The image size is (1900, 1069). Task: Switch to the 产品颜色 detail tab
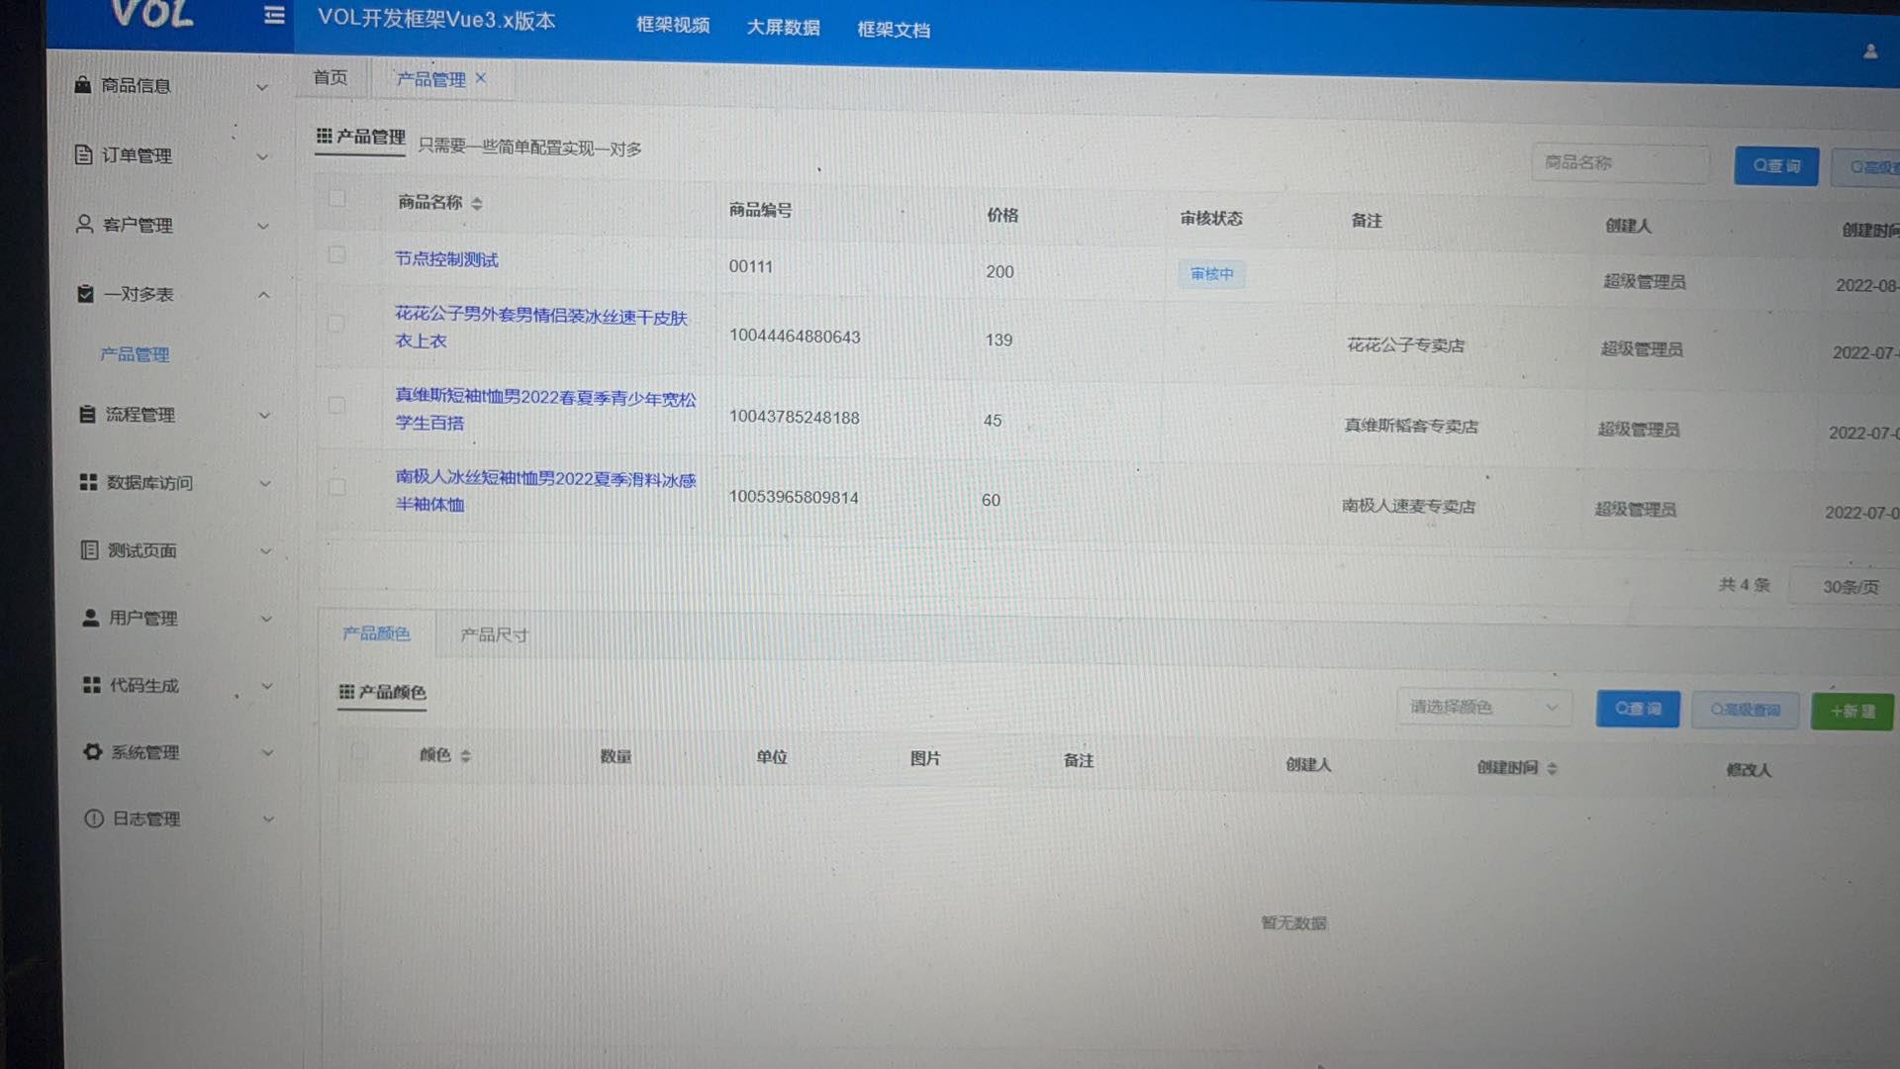[x=376, y=633]
